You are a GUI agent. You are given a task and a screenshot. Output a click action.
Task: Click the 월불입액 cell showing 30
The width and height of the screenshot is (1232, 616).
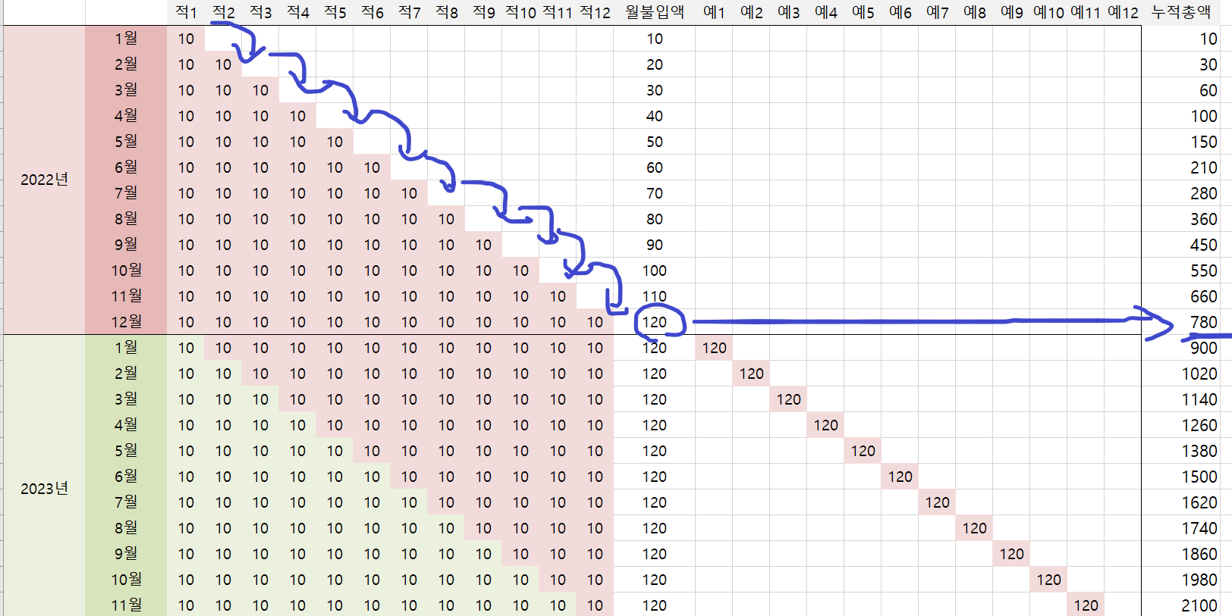[x=654, y=90]
